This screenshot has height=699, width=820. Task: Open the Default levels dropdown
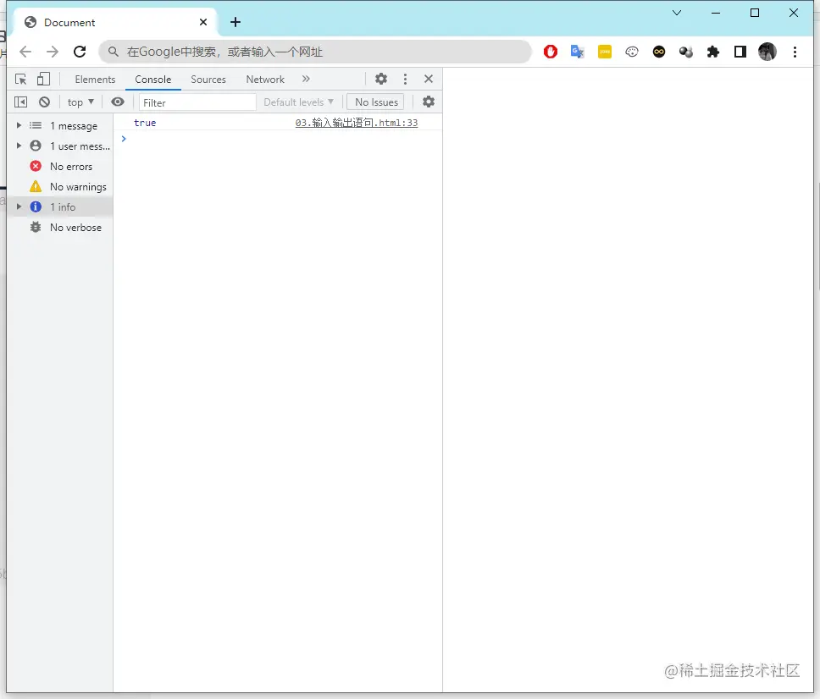pyautogui.click(x=299, y=102)
